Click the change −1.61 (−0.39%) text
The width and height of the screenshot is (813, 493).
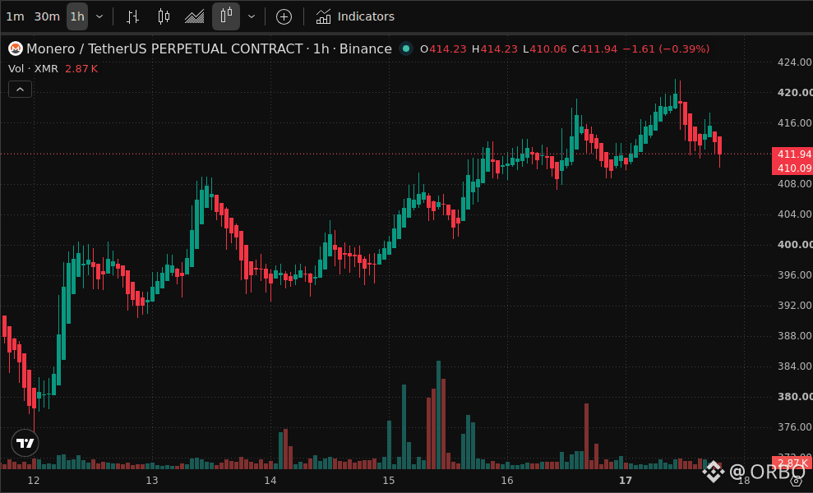(x=666, y=48)
